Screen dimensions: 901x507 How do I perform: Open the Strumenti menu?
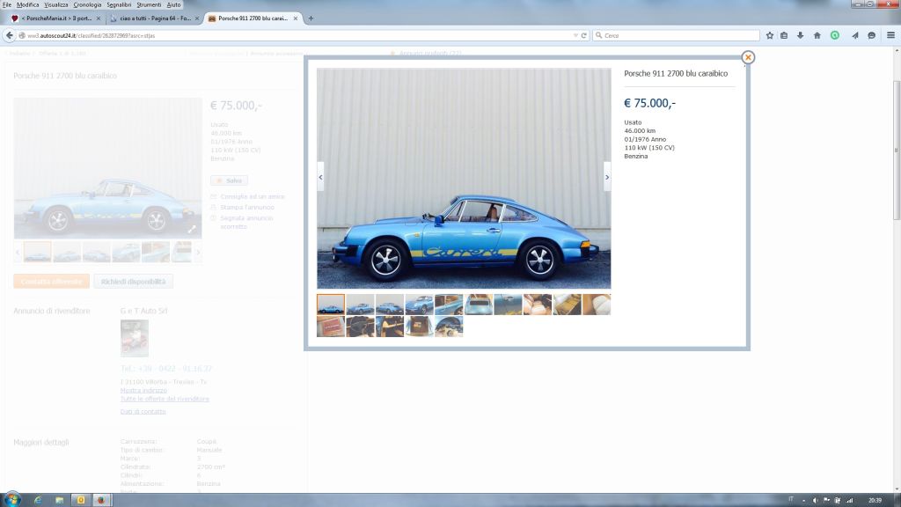[x=149, y=4]
